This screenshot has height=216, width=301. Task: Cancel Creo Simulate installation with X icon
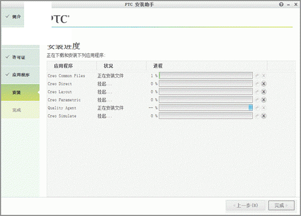[263, 116]
